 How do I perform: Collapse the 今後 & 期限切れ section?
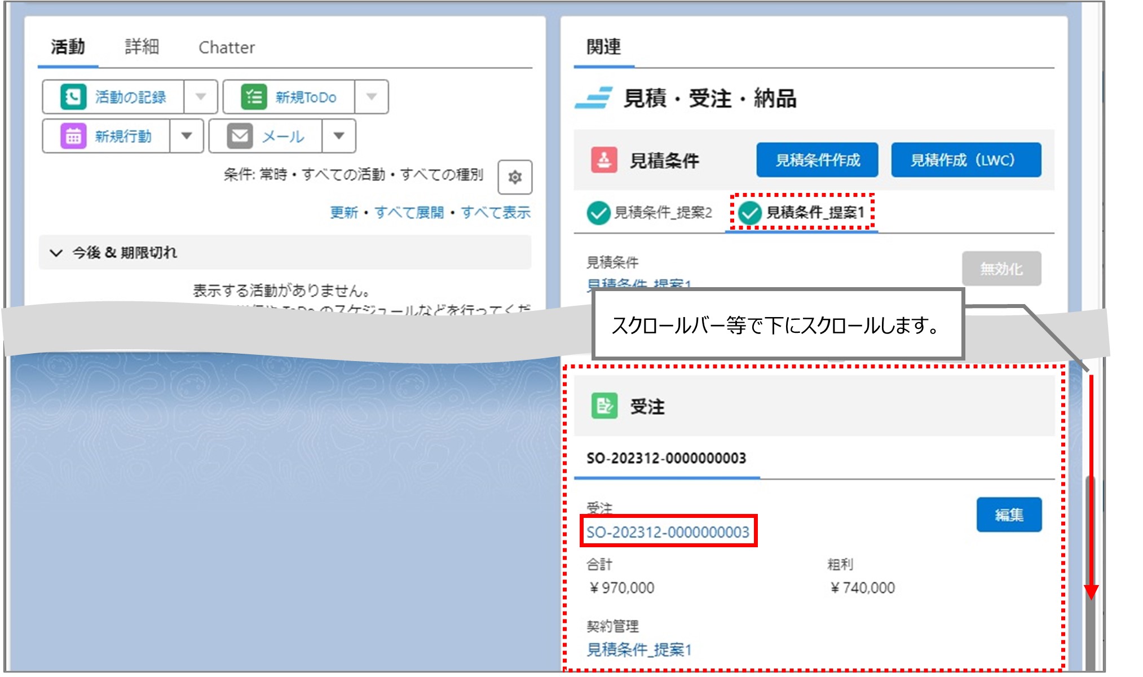click(x=56, y=253)
